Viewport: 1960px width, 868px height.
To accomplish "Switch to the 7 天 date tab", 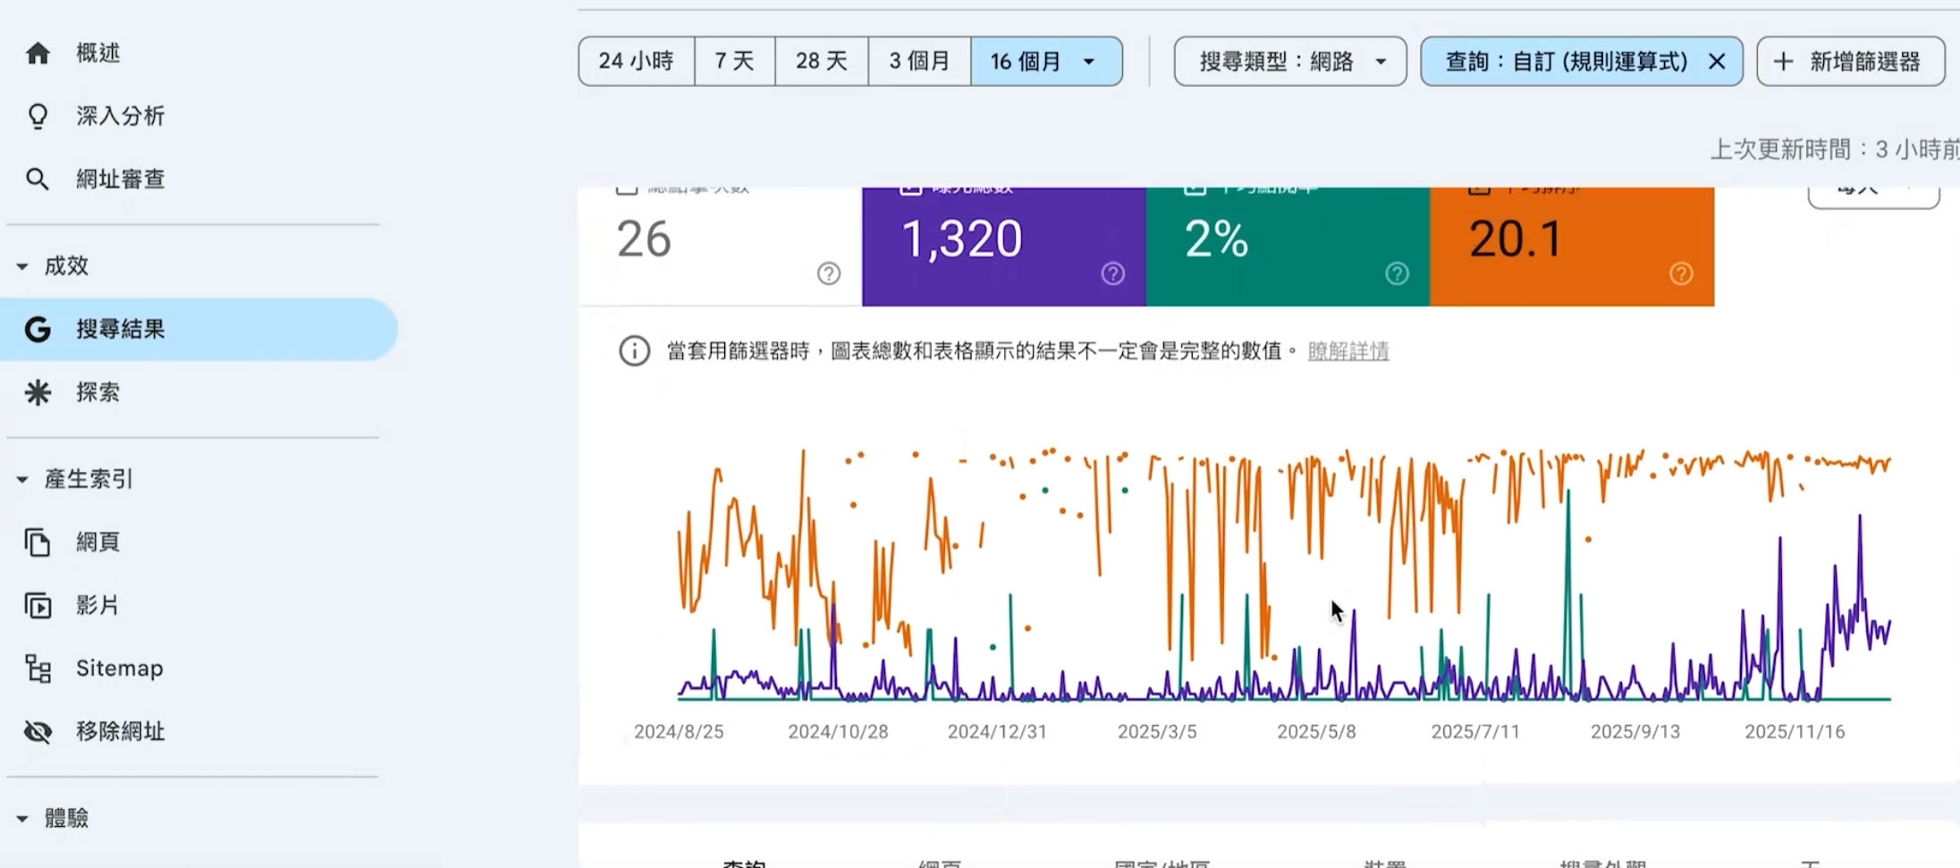I will [733, 61].
